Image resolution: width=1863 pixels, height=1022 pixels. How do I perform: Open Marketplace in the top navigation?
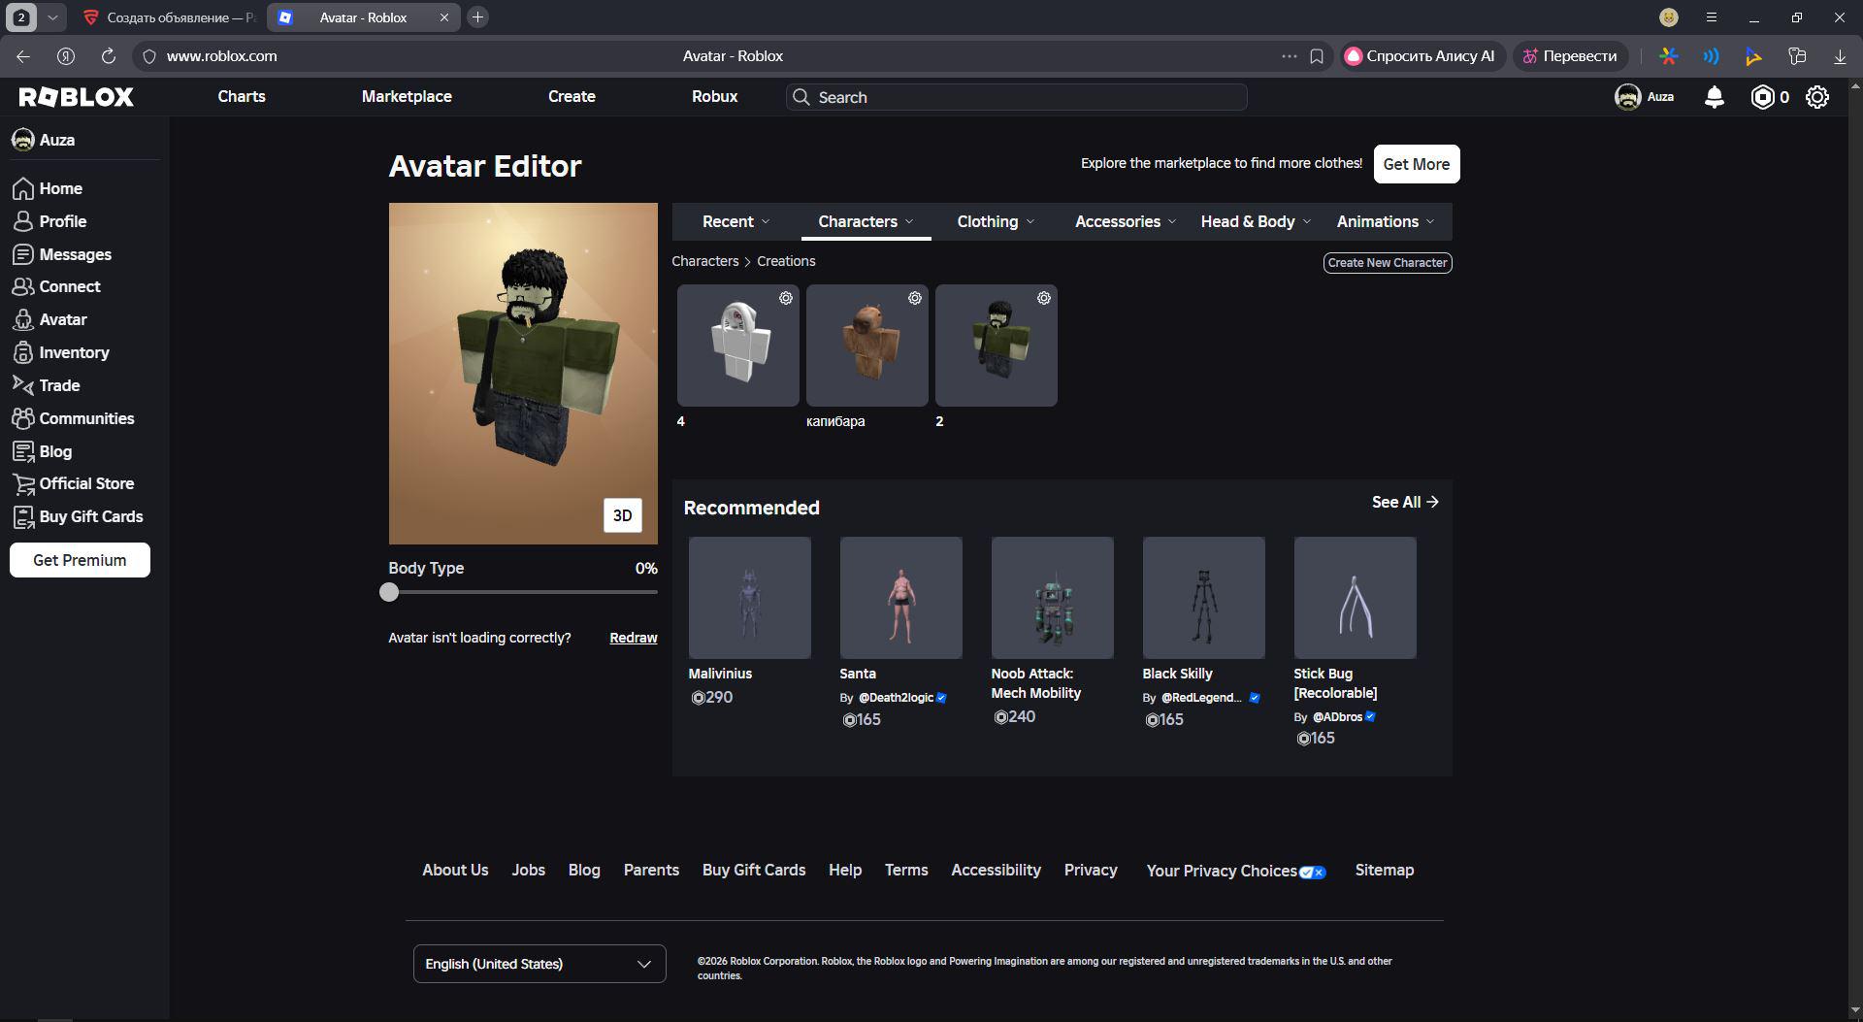(x=407, y=97)
